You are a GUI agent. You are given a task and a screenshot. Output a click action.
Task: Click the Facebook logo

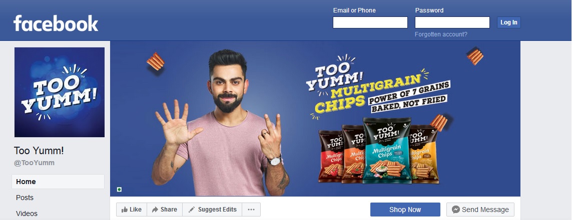[x=56, y=23]
